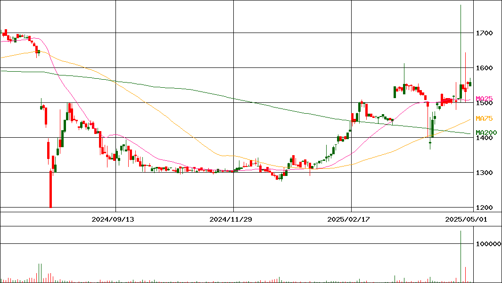The width and height of the screenshot is (502, 283).
Task: Click the 1200 price axis label
Action: (x=485, y=208)
